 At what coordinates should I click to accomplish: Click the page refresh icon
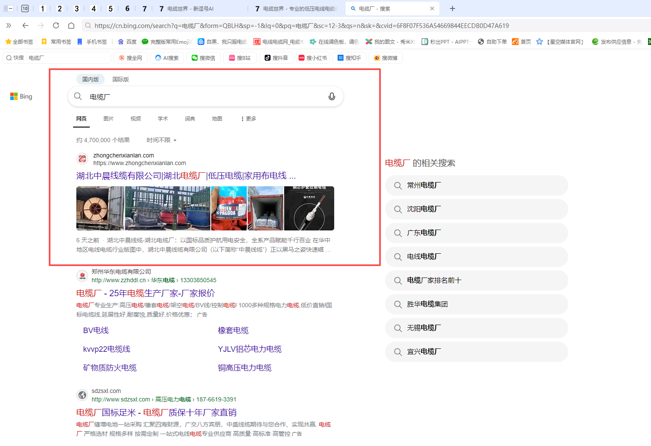(x=56, y=25)
